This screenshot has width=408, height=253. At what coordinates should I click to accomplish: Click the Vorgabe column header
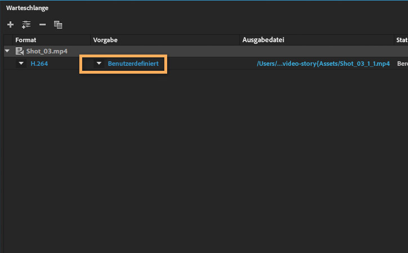[x=105, y=40]
